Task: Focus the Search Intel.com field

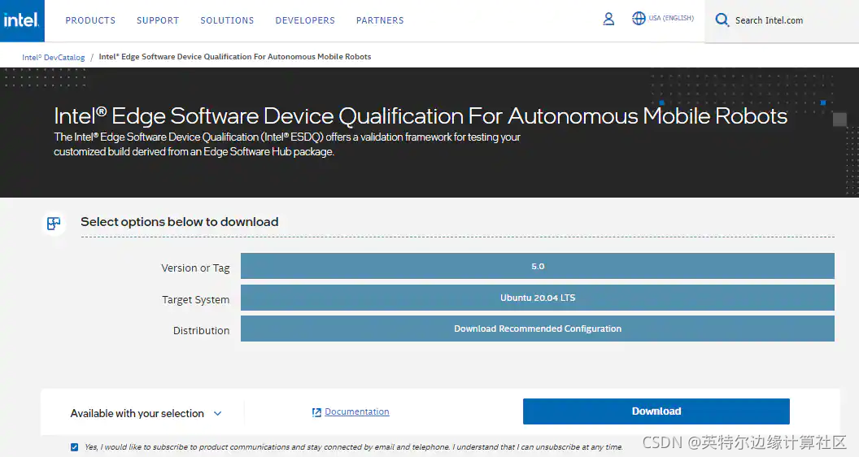Action: click(x=782, y=20)
